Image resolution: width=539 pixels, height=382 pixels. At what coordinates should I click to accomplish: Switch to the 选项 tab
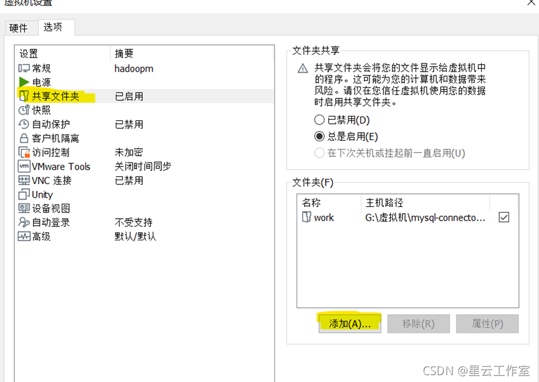click(56, 27)
